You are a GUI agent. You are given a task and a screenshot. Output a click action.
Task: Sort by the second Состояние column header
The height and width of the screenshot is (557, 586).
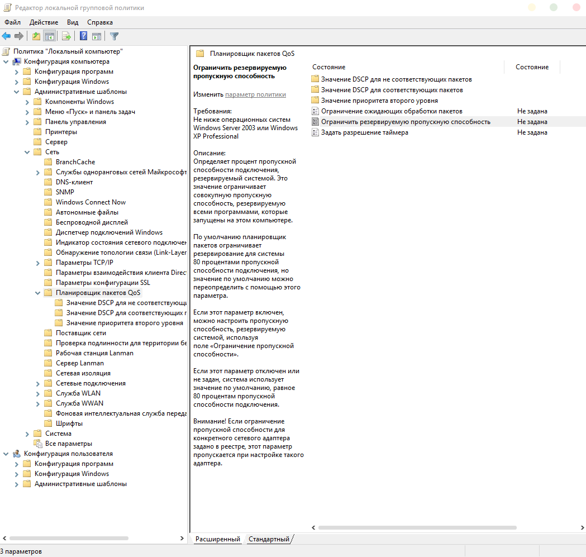coord(532,67)
